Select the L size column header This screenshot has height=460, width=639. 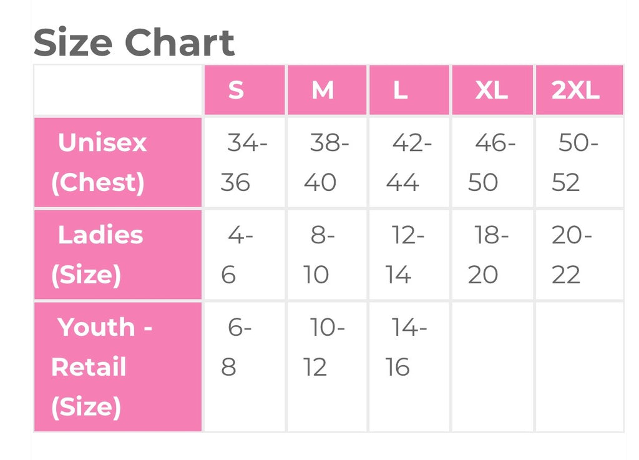(x=409, y=90)
